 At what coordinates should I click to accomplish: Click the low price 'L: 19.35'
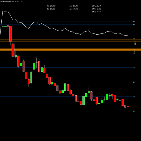click(x=74, y=9)
